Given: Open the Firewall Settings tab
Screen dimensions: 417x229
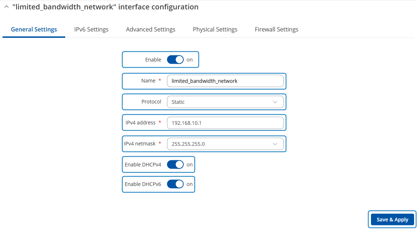Looking at the screenshot, I should pyautogui.click(x=276, y=29).
